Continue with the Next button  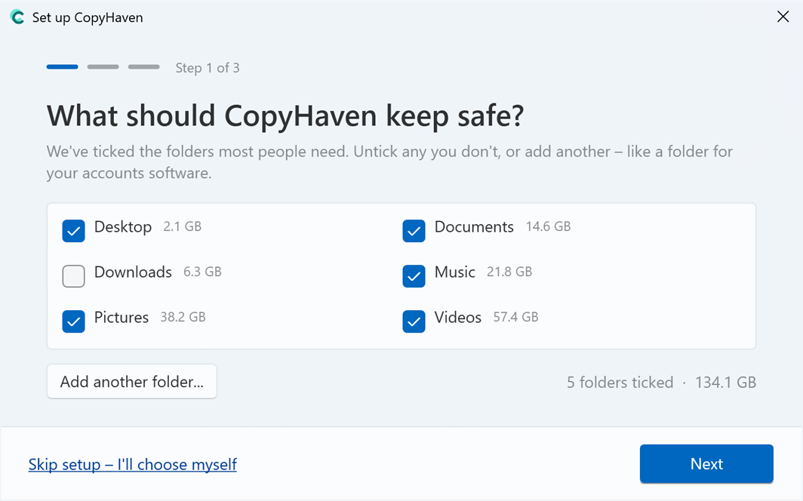coord(706,463)
